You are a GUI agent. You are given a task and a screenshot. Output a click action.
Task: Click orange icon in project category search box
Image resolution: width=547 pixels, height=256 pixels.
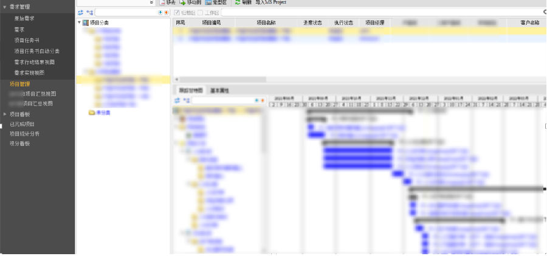pyautogui.click(x=166, y=13)
